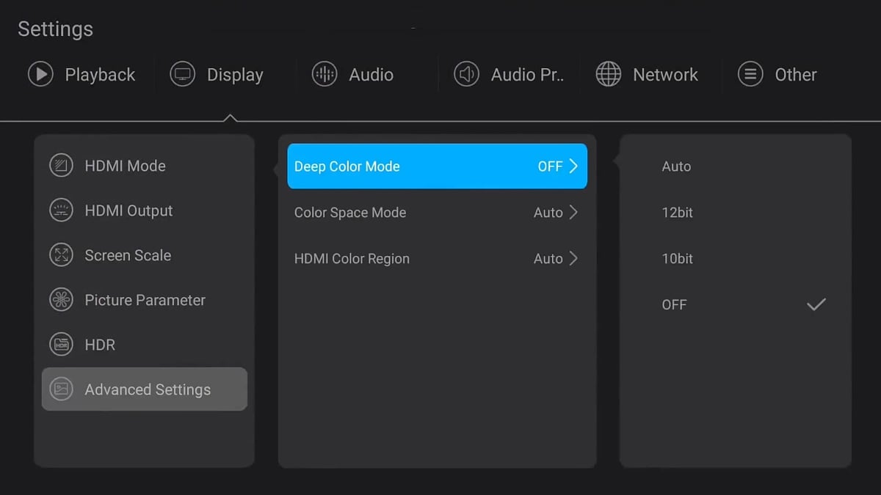
Task: Expand the Deep Color Mode chevron
Action: [573, 166]
